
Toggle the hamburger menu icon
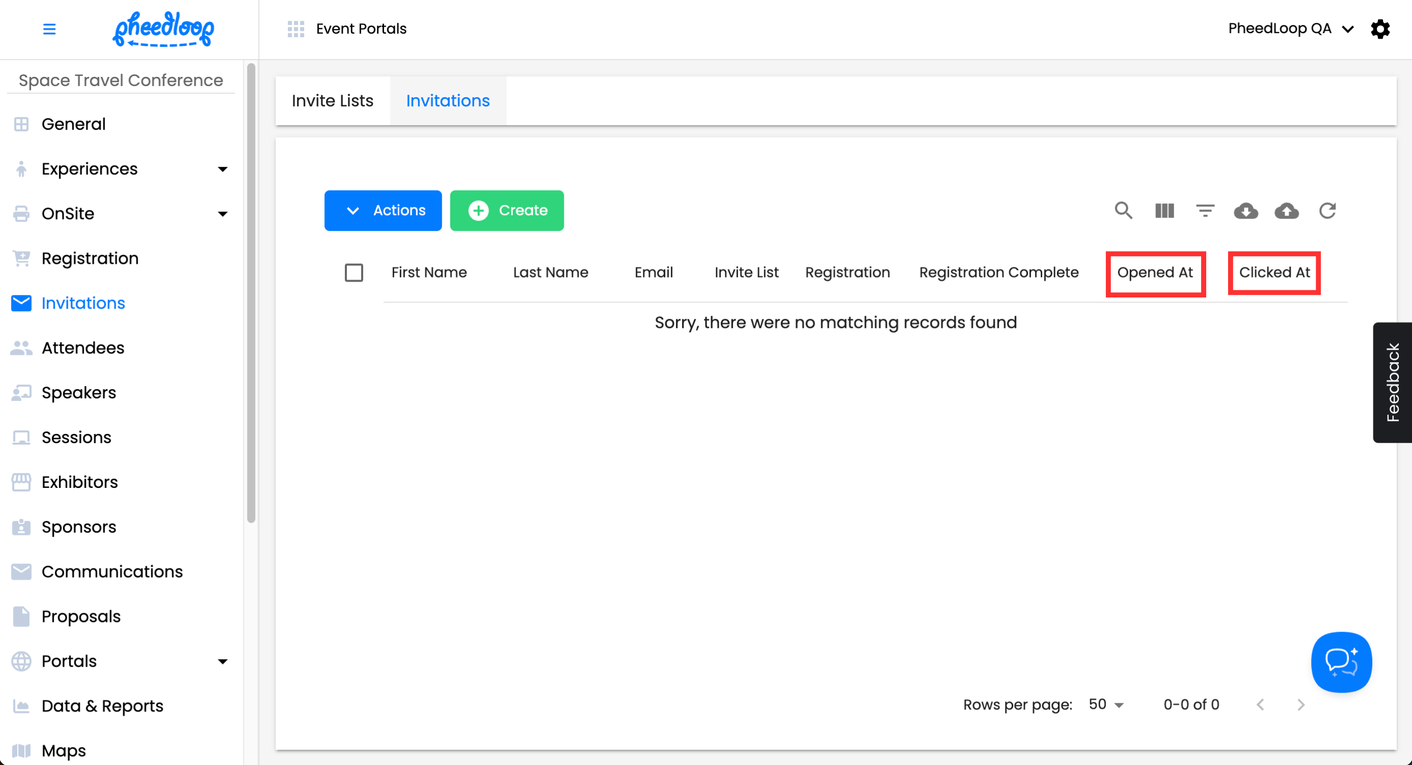pyautogui.click(x=49, y=29)
